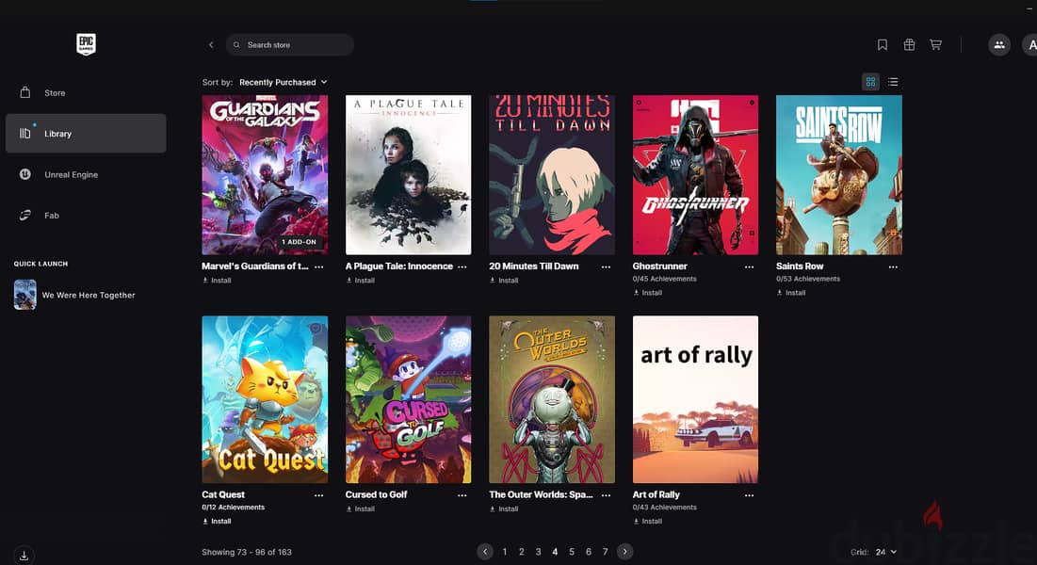Click the Cursed to Golf title text
This screenshot has width=1037, height=565.
pos(377,494)
